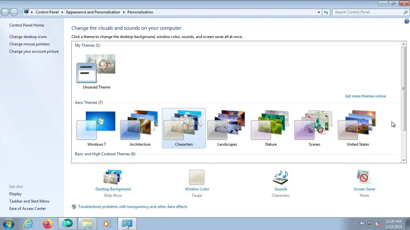Open Troubleshoot transparency and Aero effects link

133,207
